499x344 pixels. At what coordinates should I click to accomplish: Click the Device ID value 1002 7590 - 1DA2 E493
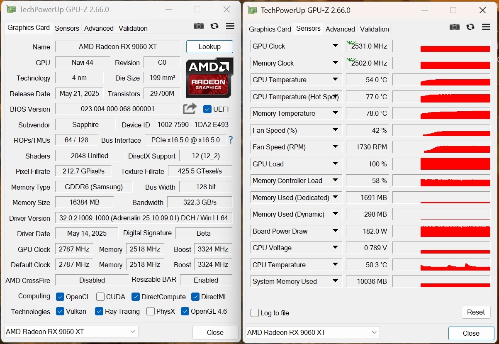pos(193,124)
